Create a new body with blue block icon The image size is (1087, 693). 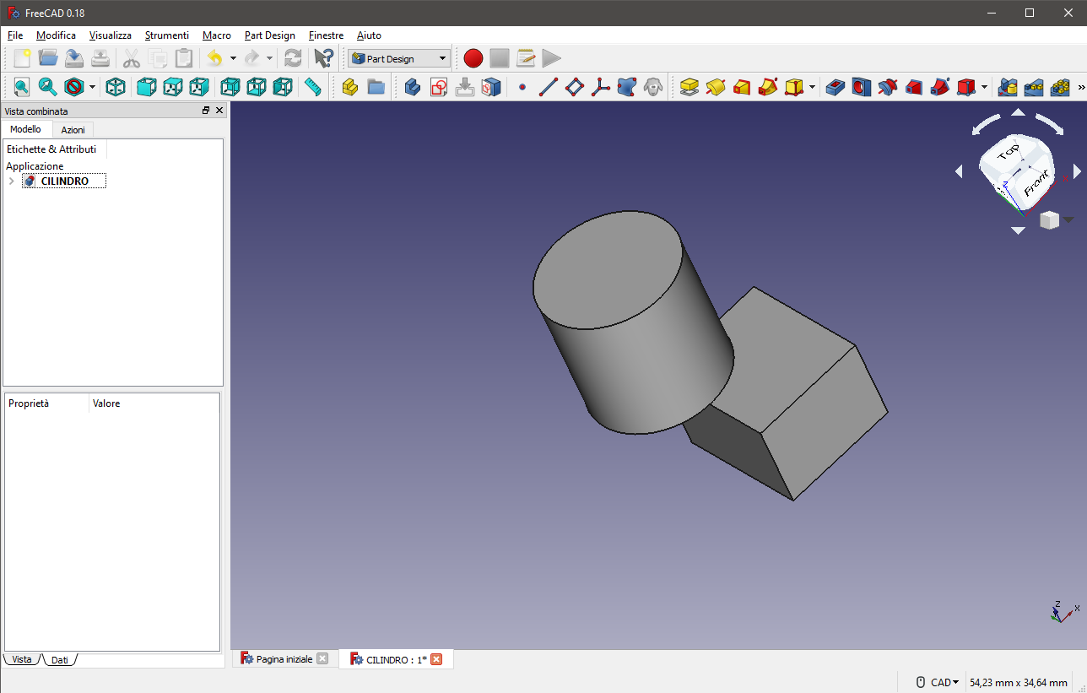pyautogui.click(x=413, y=87)
